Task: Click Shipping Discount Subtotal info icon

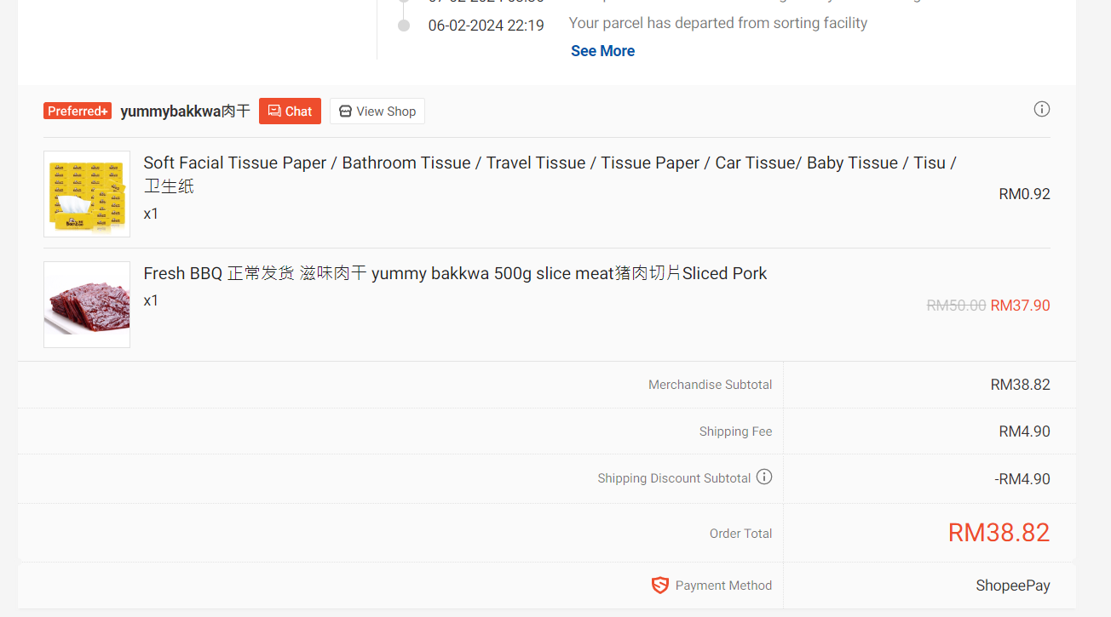Action: [764, 477]
